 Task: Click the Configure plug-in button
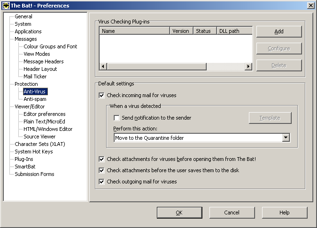[279, 48]
